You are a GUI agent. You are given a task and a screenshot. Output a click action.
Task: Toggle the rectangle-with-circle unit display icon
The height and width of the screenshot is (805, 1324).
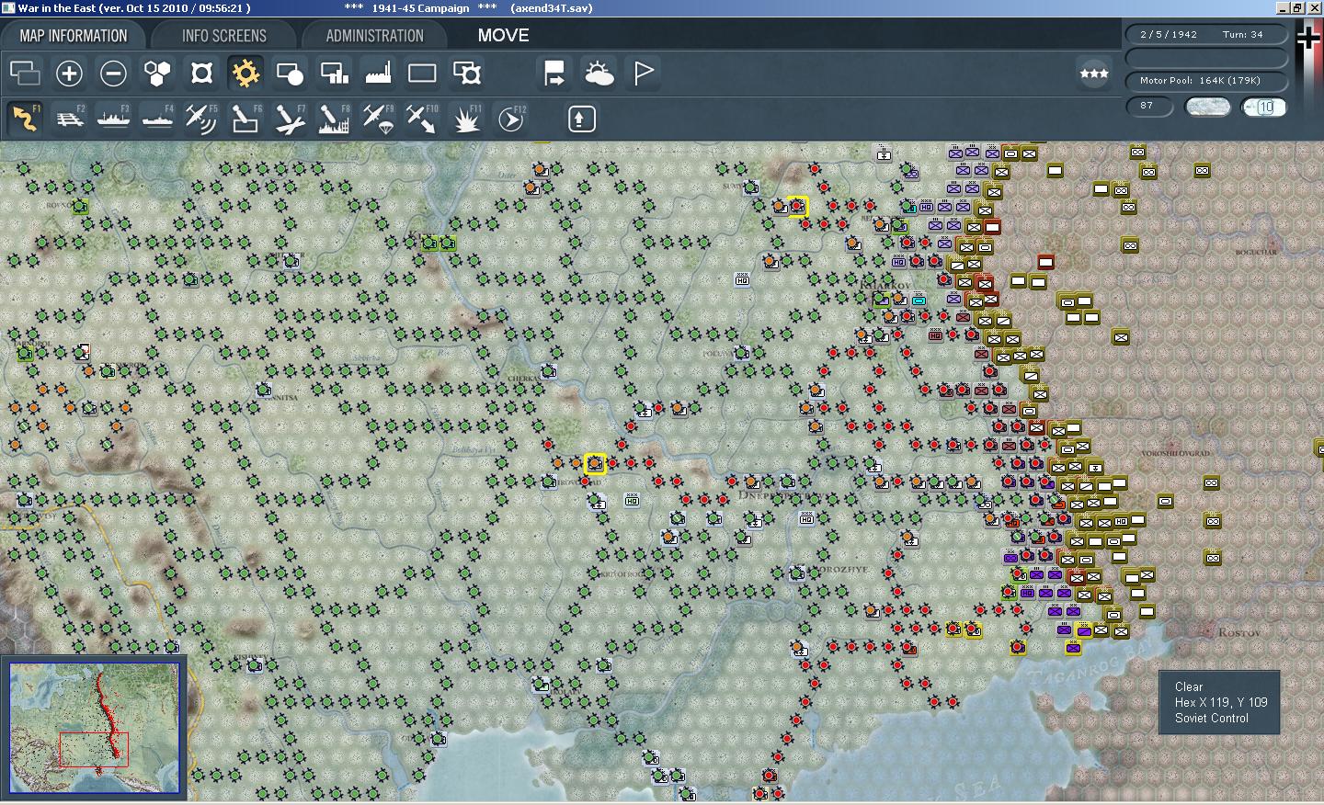click(290, 74)
